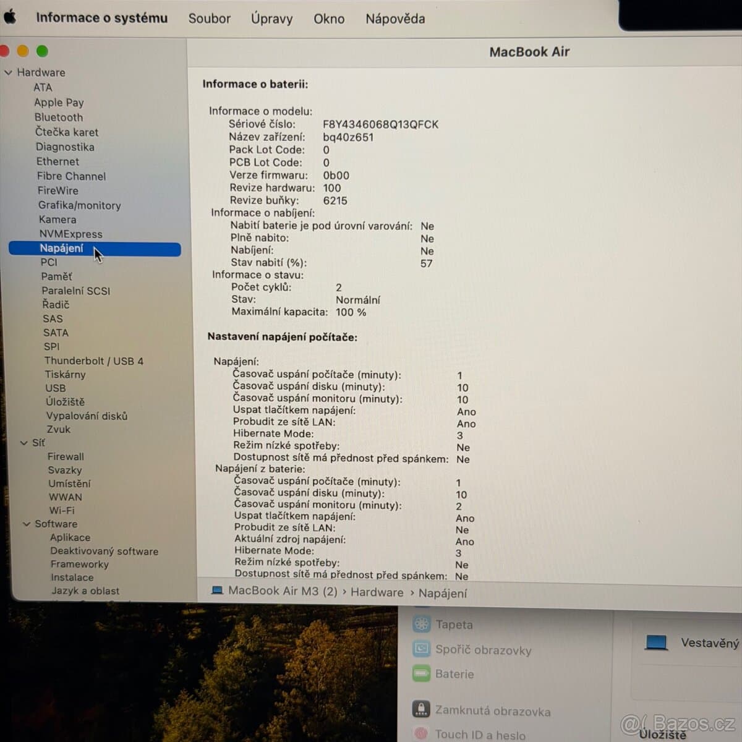Click the device name value bq40z651
This screenshot has height=742, width=742.
tap(348, 137)
